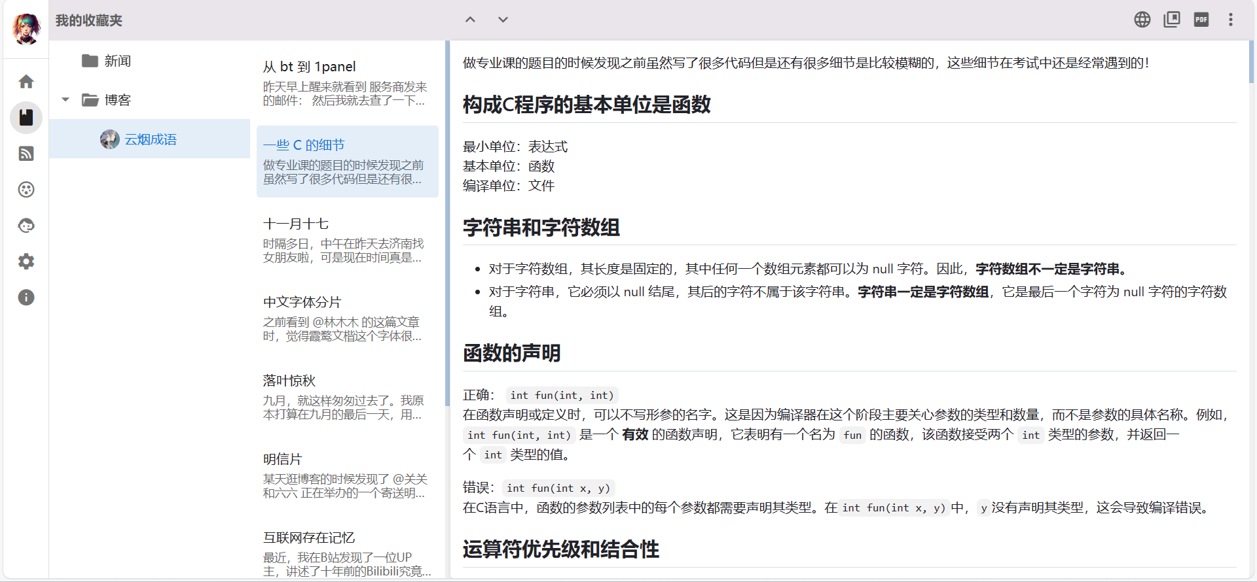Open article in browser globe icon
The image size is (1257, 582).
pyautogui.click(x=1142, y=20)
